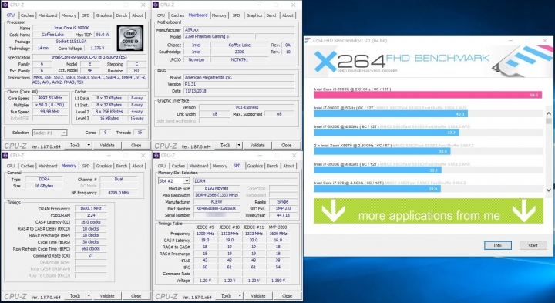
Task: Select CPU tab in Memory CPU-Z window
Action: click(x=11, y=166)
